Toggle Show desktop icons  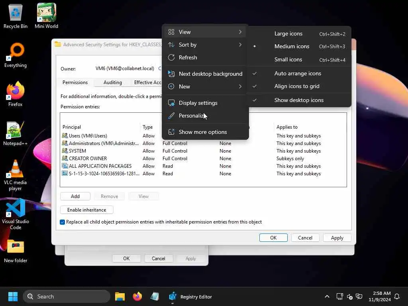tap(299, 100)
